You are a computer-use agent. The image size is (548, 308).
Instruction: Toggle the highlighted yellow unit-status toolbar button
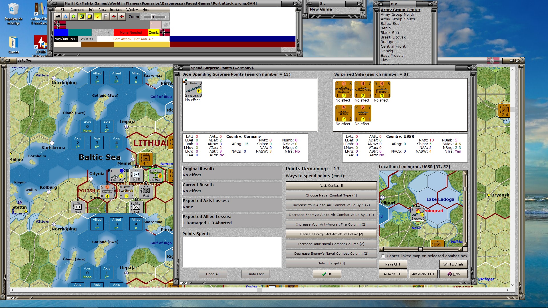pos(82,17)
